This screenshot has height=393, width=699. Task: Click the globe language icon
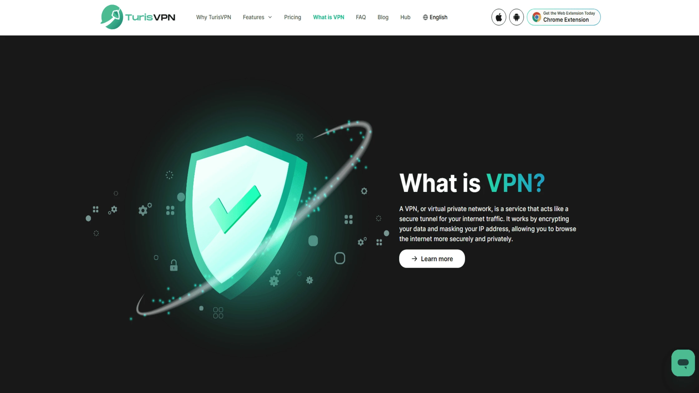point(425,17)
